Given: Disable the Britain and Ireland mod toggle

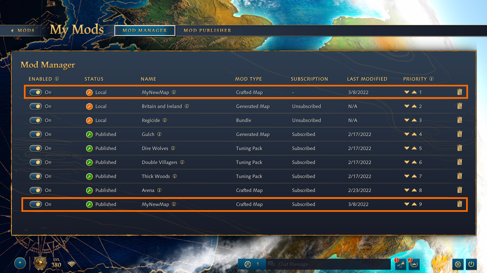Looking at the screenshot, I should [36, 106].
